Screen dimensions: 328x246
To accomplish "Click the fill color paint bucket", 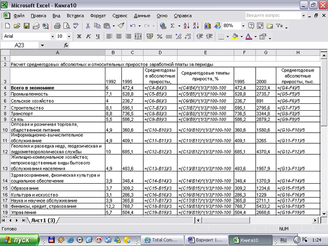I will point(236,36).
